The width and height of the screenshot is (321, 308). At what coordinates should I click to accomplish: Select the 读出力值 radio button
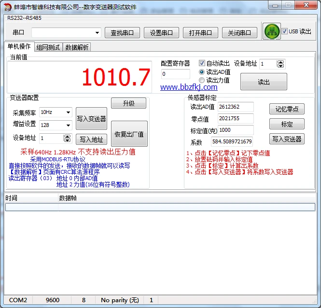[x=202, y=80]
